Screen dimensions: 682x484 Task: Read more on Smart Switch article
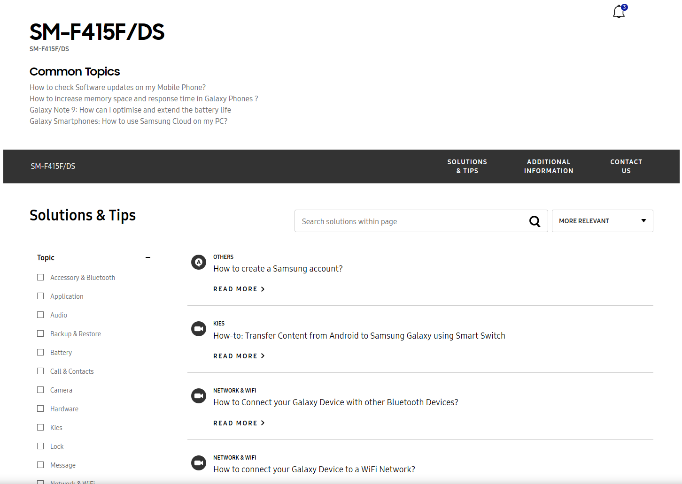[x=235, y=356]
